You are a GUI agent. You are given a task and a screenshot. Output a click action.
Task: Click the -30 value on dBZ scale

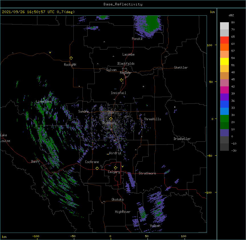click(x=234, y=150)
